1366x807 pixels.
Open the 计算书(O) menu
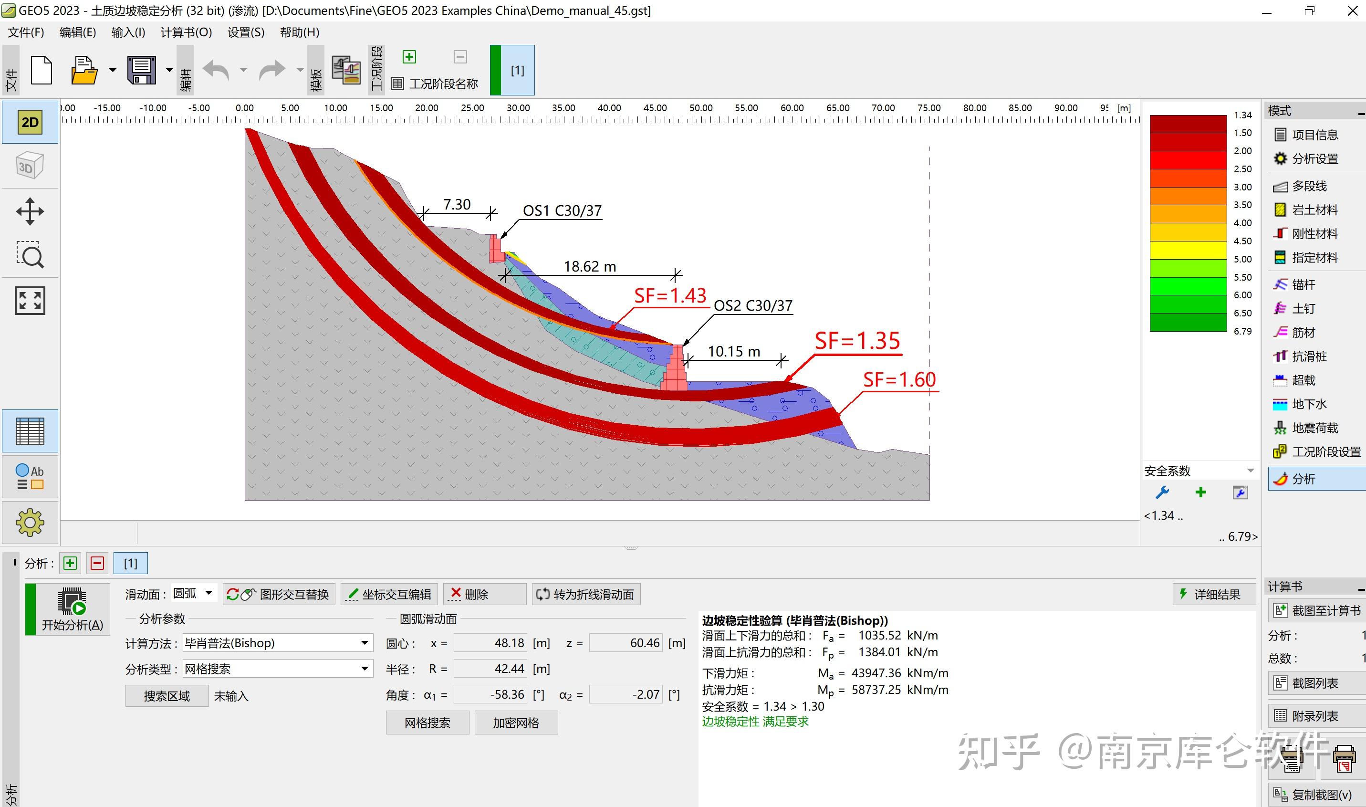186,32
